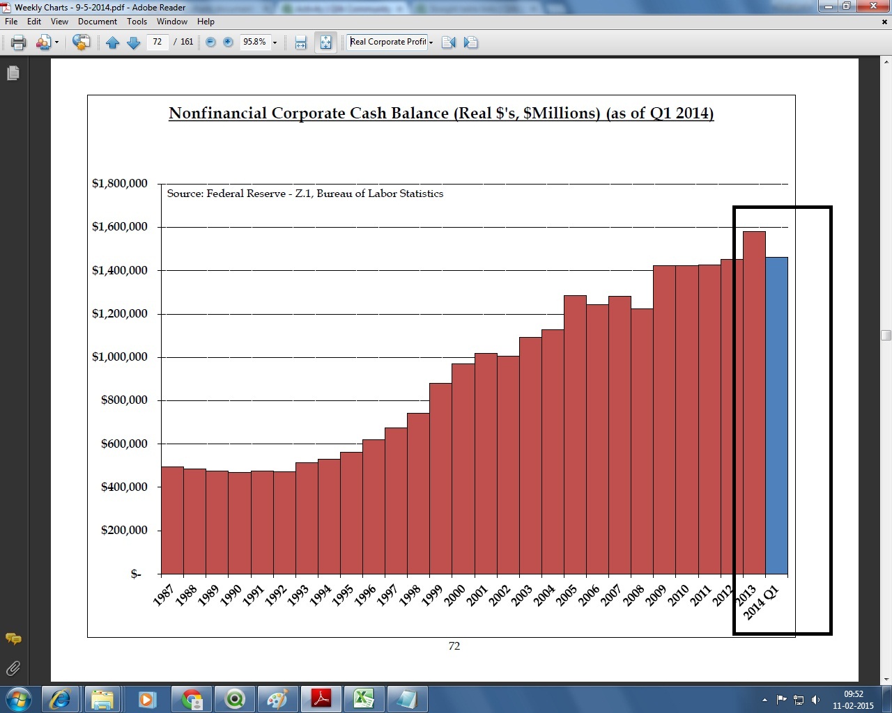
Task: Click the Action Center flag icon
Action: coord(782,700)
